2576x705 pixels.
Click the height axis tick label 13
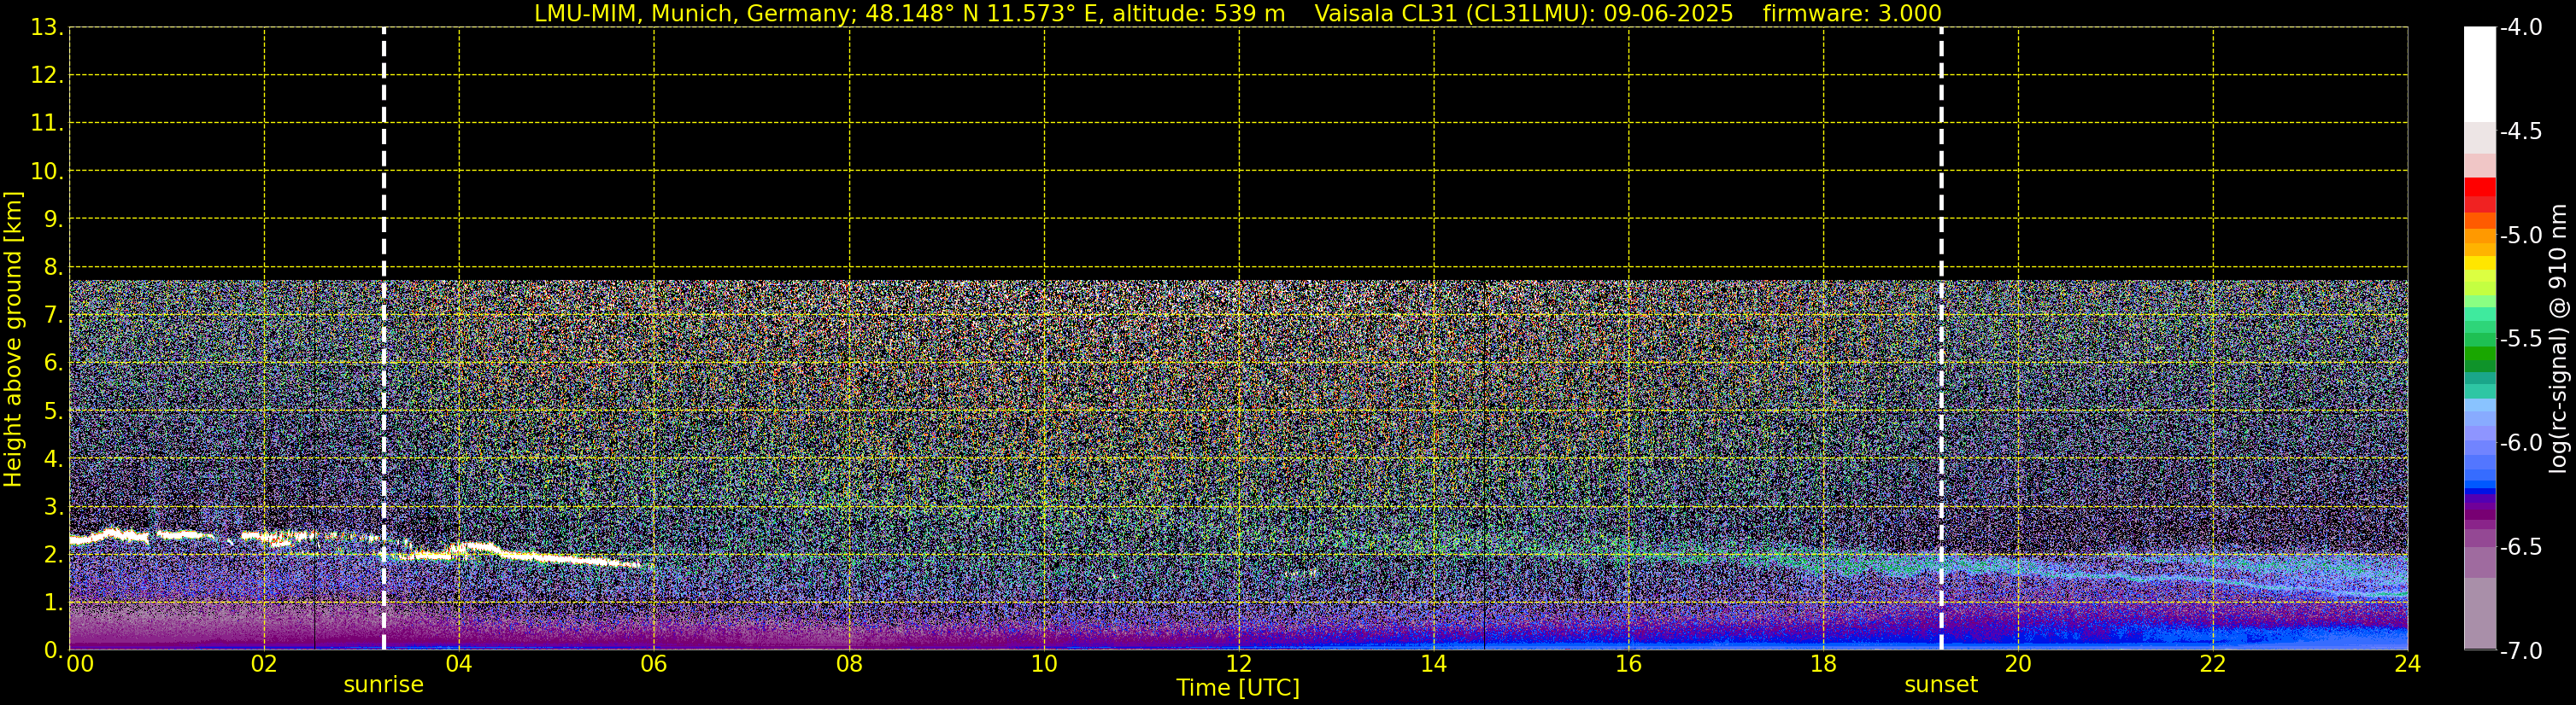pyautogui.click(x=47, y=27)
